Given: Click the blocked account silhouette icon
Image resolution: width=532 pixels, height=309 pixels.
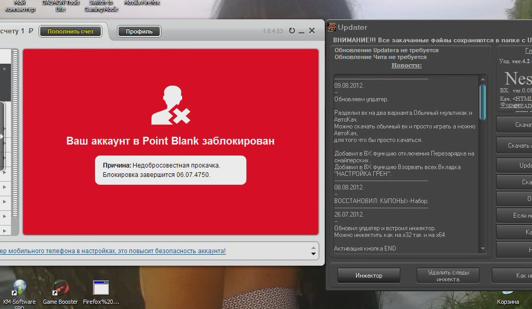Looking at the screenshot, I should click(171, 105).
